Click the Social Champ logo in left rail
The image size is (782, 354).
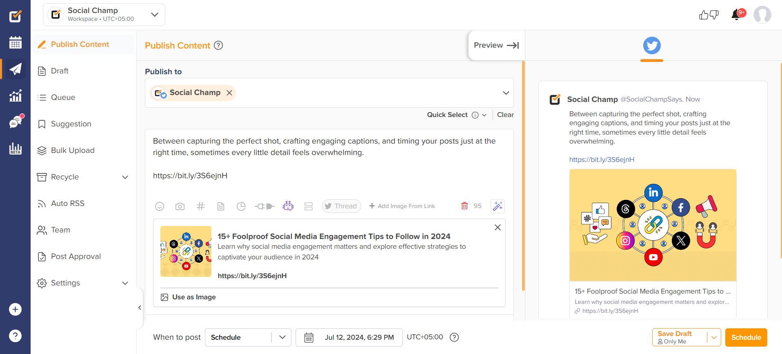(x=15, y=16)
